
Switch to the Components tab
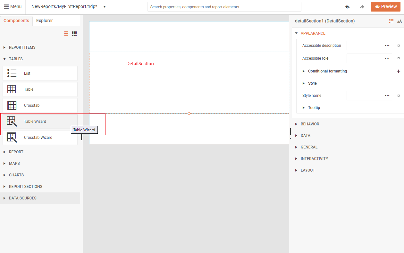(16, 21)
